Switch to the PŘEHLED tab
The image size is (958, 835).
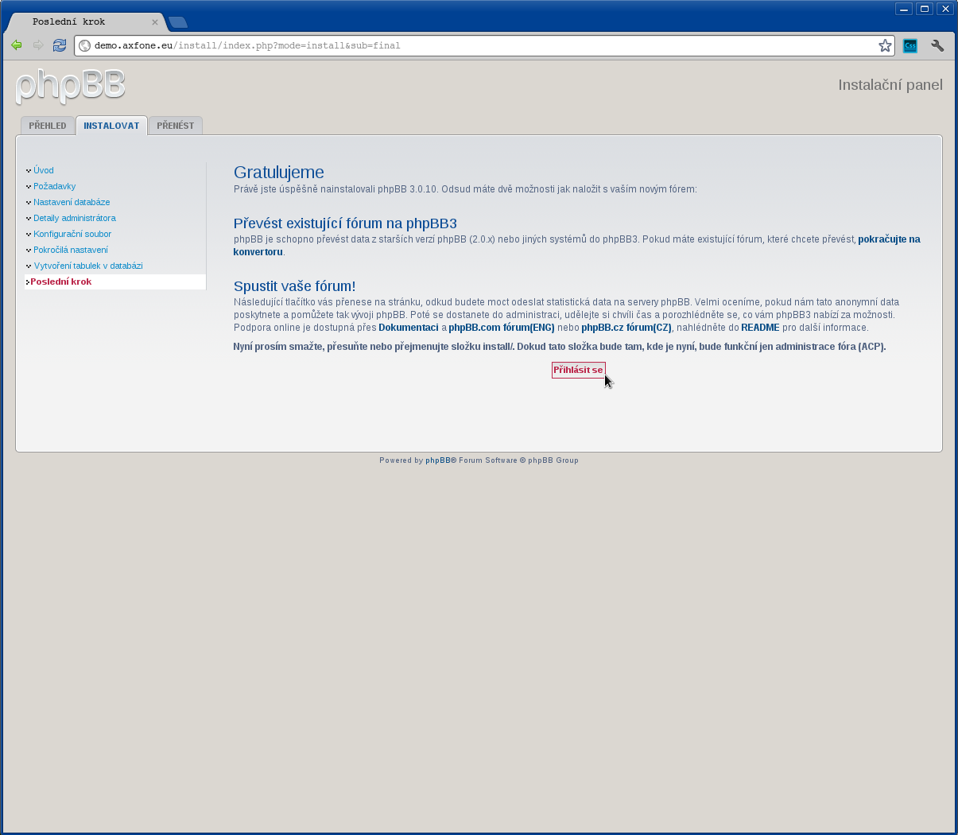47,125
